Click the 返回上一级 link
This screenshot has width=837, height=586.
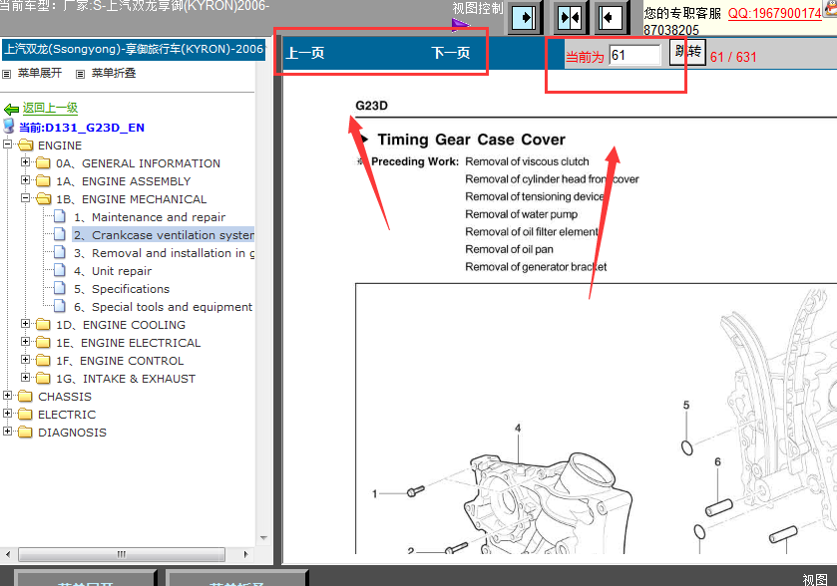tap(50, 108)
